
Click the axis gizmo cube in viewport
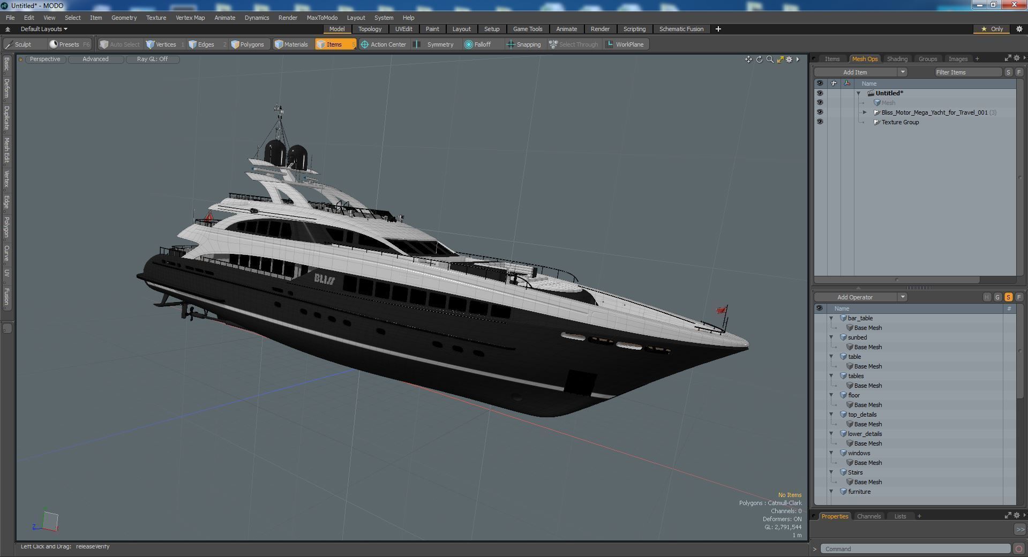pos(50,521)
